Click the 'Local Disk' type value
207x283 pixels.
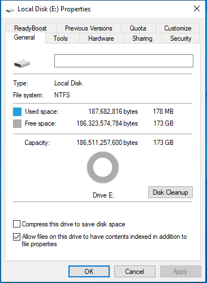[x=68, y=83]
